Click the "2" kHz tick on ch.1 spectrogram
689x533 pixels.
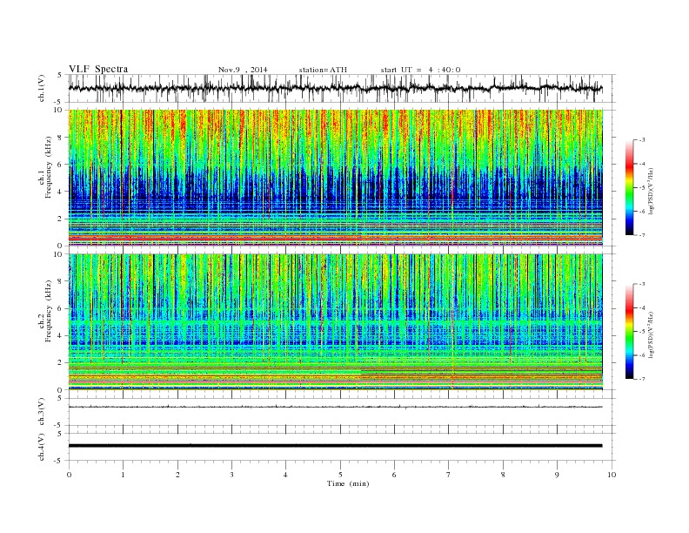[x=61, y=219]
